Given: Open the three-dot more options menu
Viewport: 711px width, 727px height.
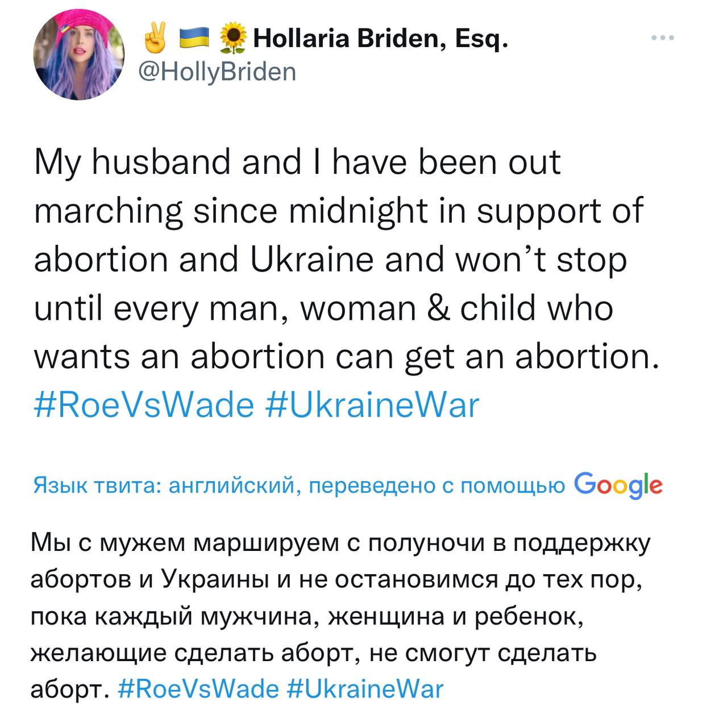Looking at the screenshot, I should [x=663, y=38].
